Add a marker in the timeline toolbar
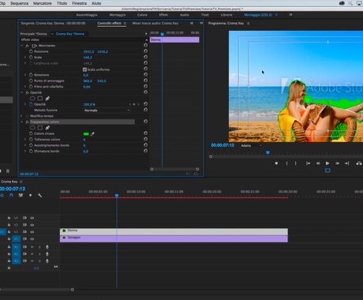The width and height of the screenshot is (363, 300). (31, 195)
